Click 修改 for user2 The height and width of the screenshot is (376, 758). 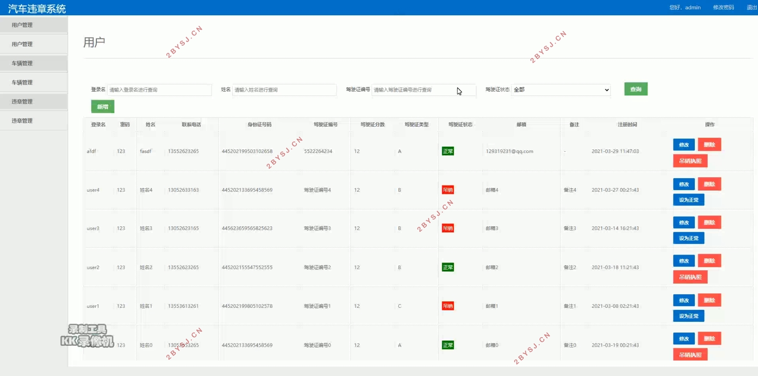[x=684, y=261]
